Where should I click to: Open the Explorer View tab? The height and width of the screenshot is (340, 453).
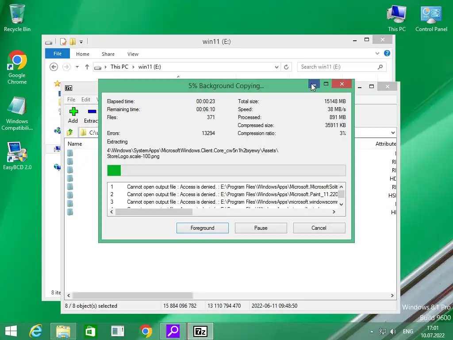[x=133, y=54]
